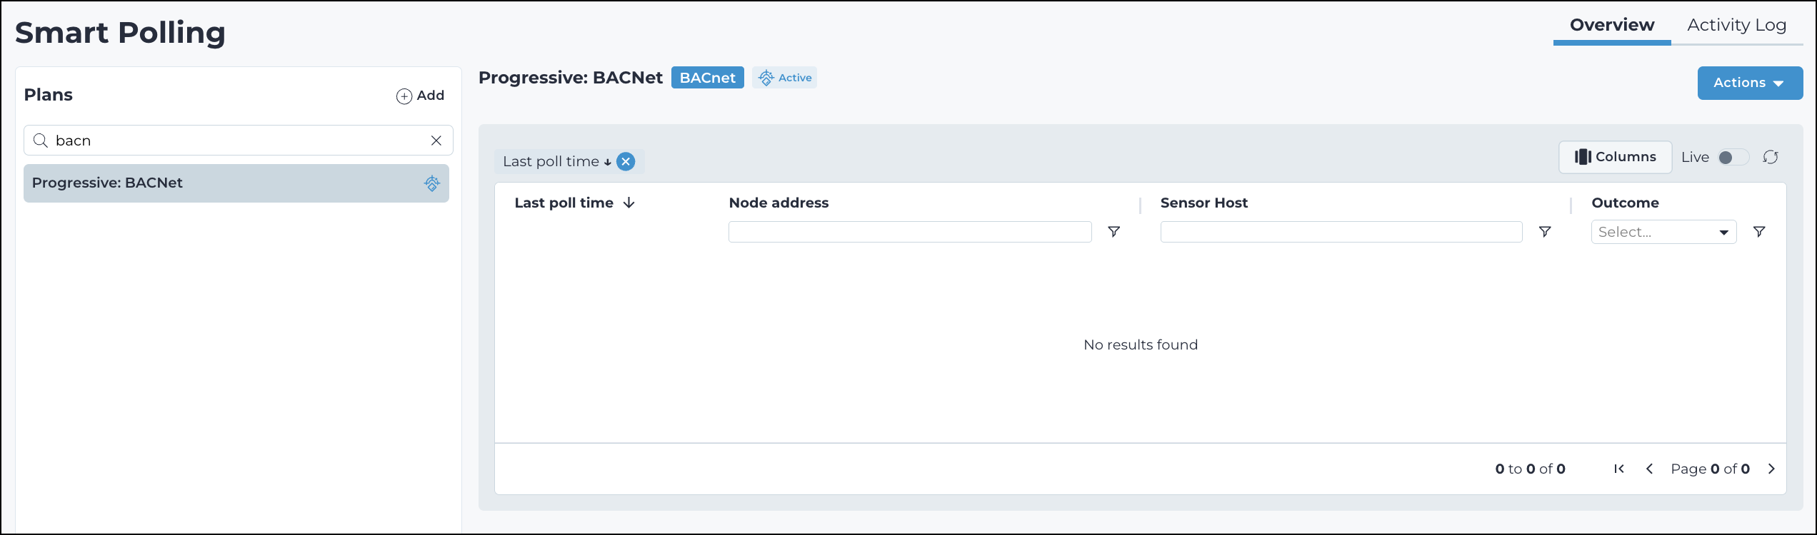Click the Sensor Host filter icon

coord(1545,232)
